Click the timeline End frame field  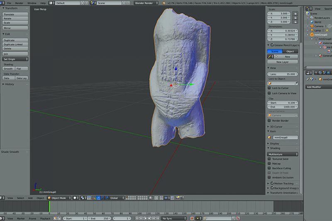coord(99,219)
